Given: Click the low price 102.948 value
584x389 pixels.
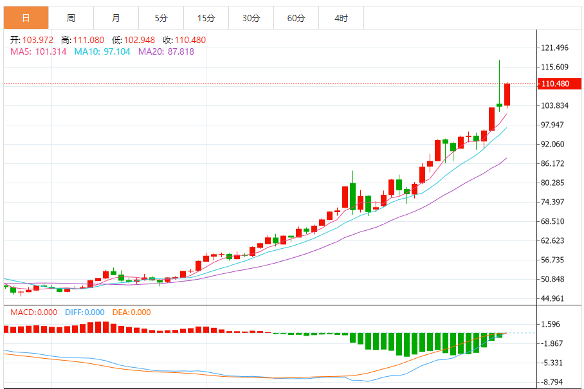Looking at the screenshot, I should pos(139,40).
